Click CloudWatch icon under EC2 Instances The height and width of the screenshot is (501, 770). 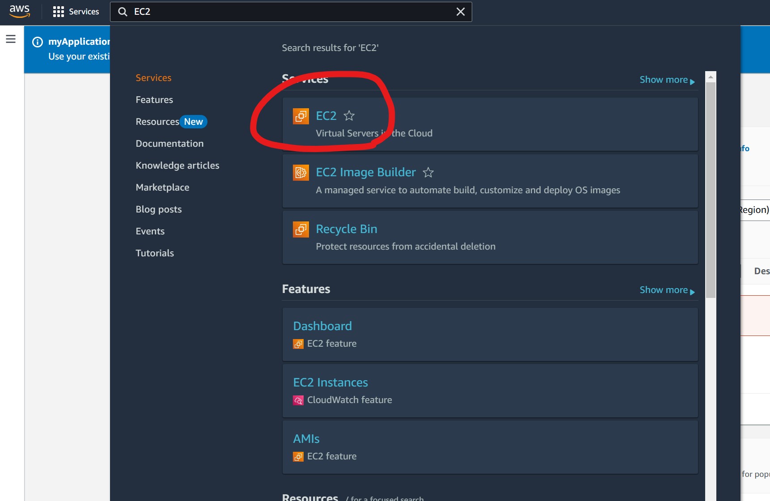298,400
